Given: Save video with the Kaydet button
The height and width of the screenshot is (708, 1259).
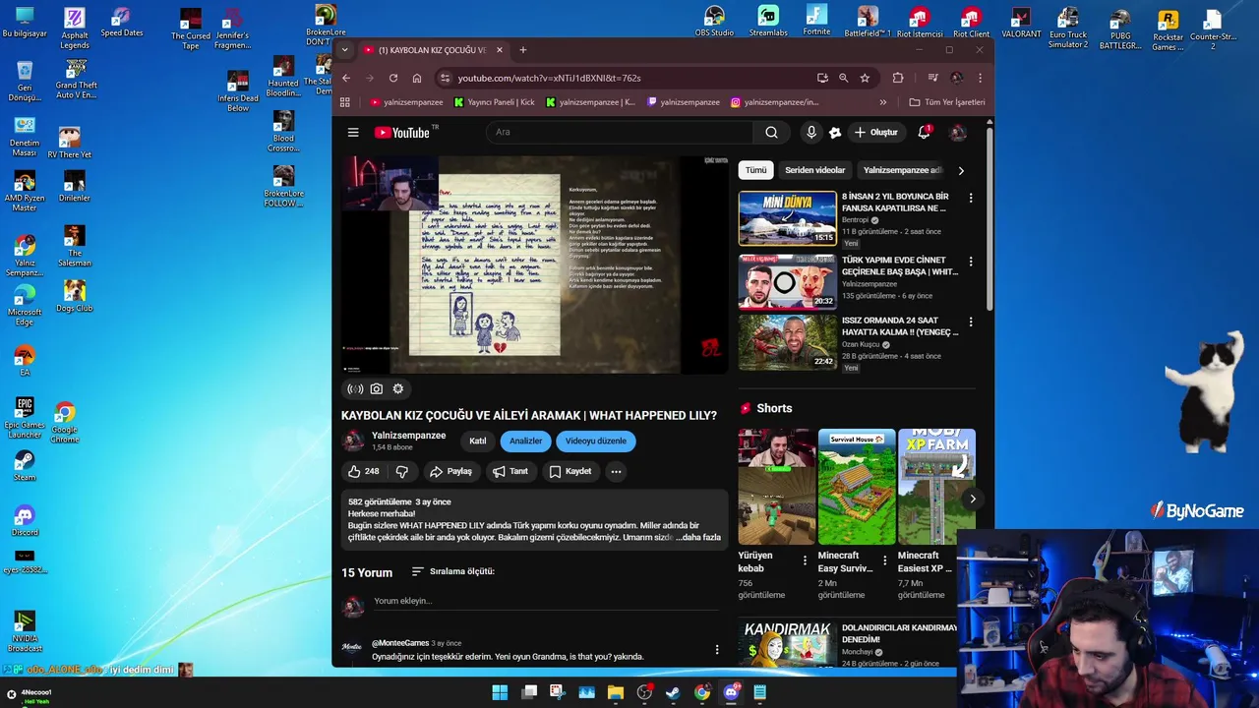Looking at the screenshot, I should click(570, 471).
